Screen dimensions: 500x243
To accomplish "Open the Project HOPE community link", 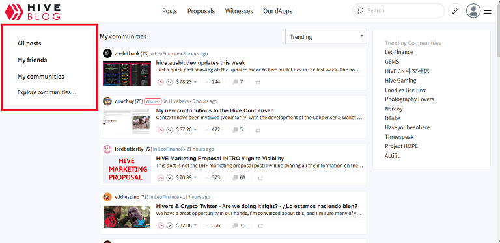I will [x=401, y=146].
